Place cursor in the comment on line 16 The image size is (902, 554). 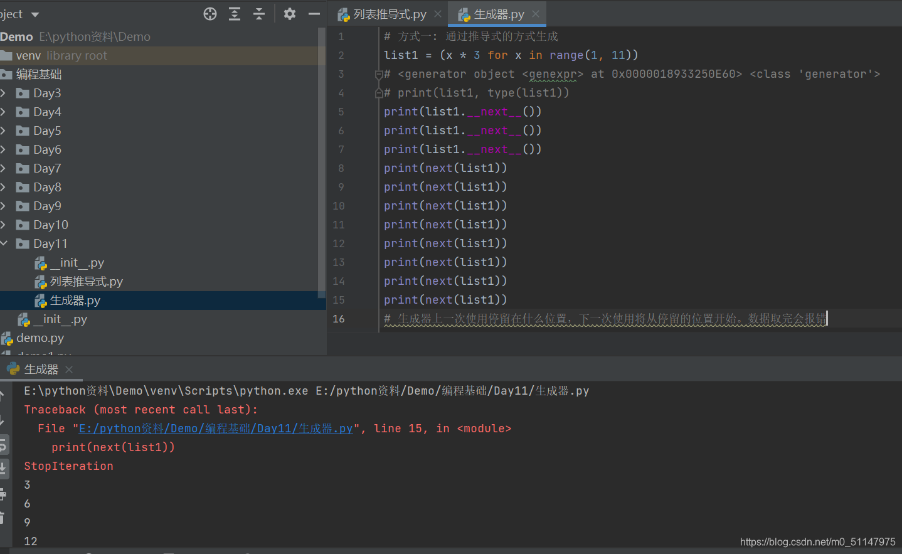coord(605,319)
